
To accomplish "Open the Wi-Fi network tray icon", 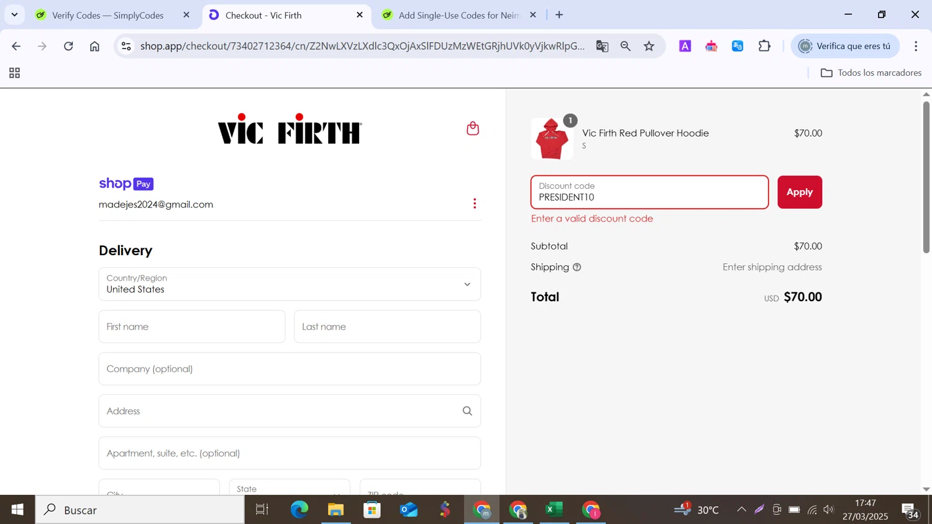I will (x=812, y=510).
